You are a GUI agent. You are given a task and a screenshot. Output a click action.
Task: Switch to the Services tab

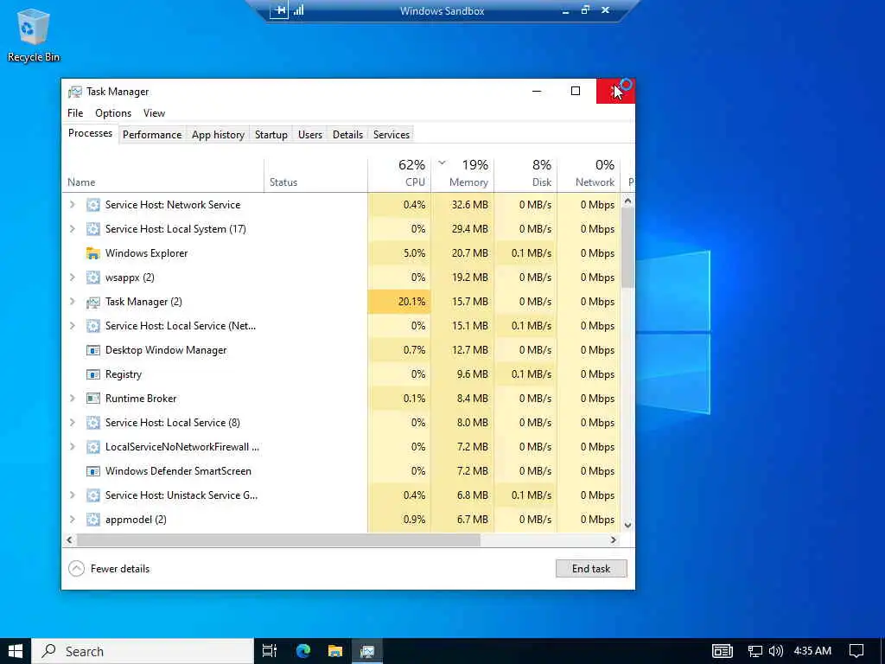(x=392, y=135)
